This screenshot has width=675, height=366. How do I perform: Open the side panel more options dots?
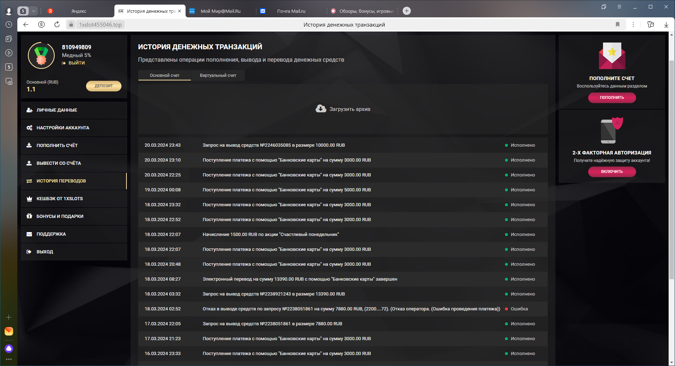pos(9,359)
